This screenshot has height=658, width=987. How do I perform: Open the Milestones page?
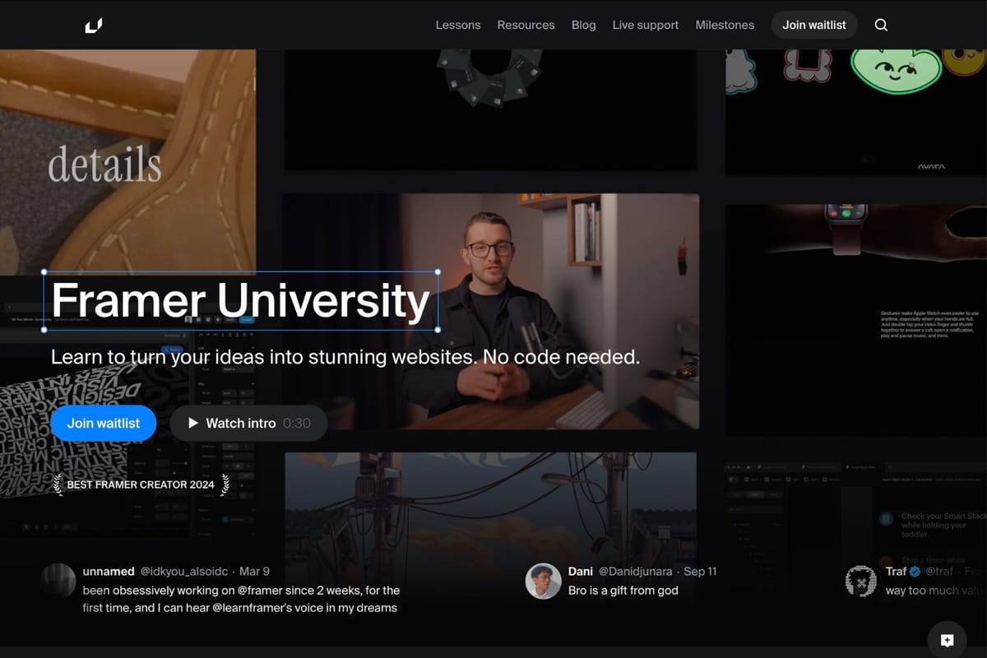click(x=725, y=25)
